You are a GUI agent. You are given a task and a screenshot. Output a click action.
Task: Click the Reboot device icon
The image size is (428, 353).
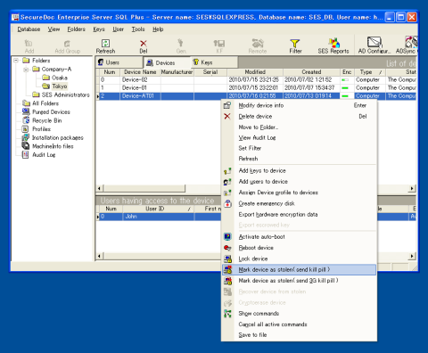[227, 248]
